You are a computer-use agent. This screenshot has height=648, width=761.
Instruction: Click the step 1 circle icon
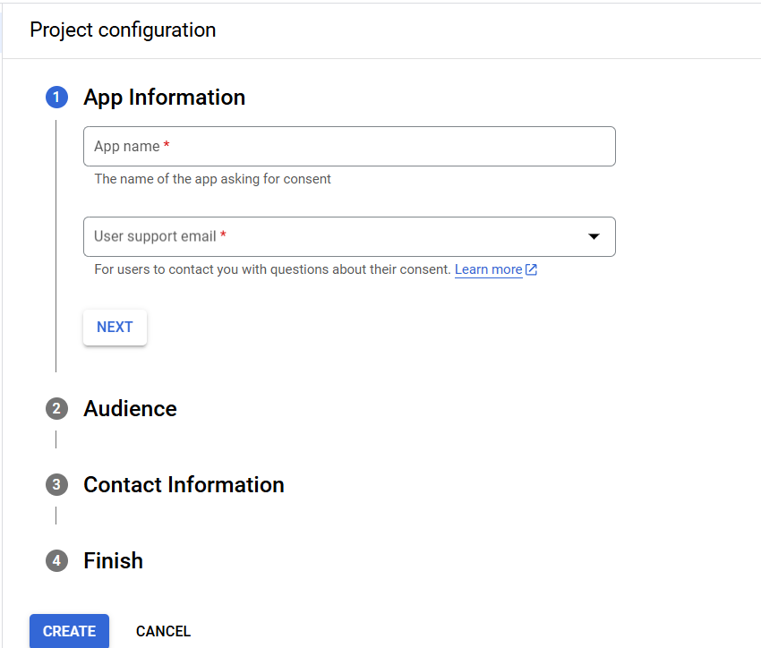tap(56, 97)
